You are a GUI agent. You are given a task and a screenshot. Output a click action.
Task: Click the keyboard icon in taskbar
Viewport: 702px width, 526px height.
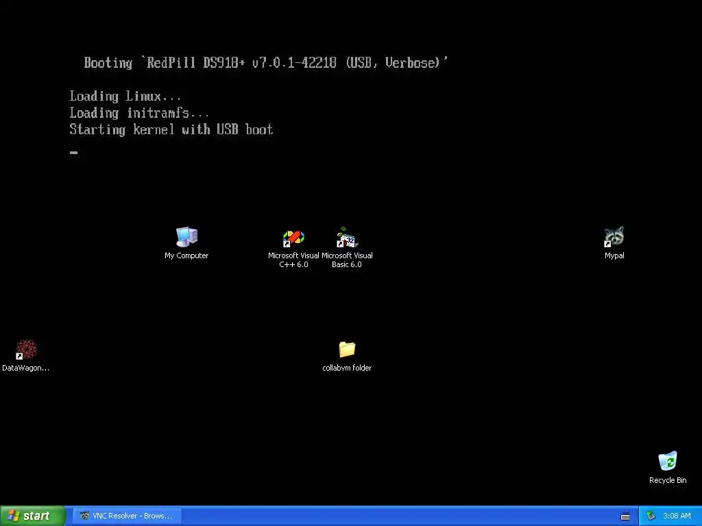(x=625, y=516)
